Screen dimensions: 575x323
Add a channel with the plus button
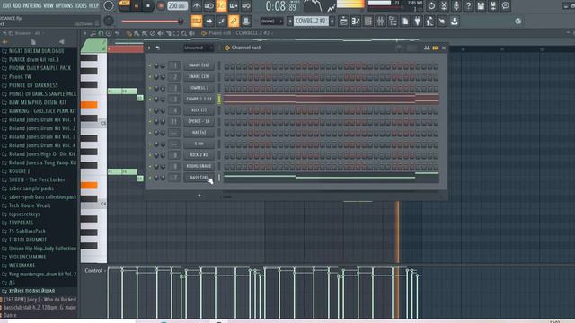click(199, 196)
